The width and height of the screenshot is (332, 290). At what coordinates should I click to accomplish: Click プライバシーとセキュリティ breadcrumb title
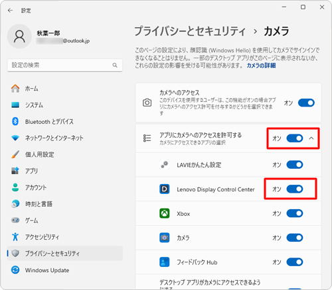click(190, 31)
